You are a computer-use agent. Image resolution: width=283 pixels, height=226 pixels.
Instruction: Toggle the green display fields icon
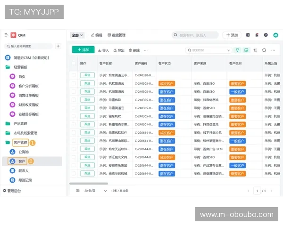click(246, 50)
